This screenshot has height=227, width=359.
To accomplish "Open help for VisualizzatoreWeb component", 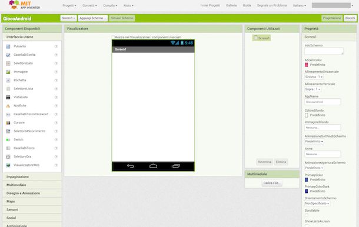I will tap(56, 165).
